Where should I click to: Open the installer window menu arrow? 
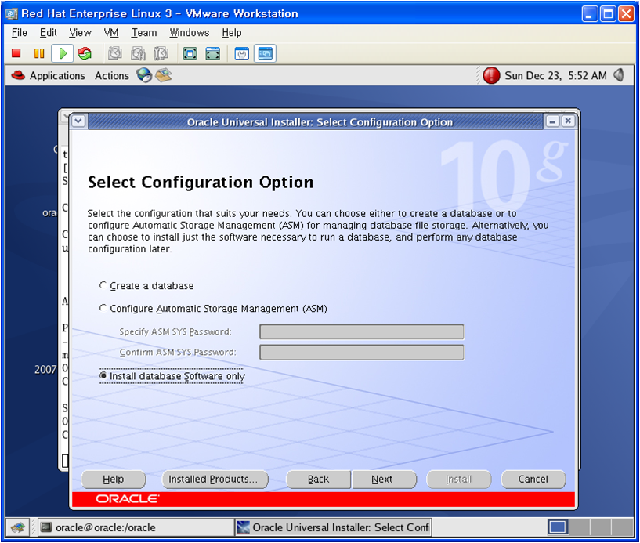tap(78, 121)
